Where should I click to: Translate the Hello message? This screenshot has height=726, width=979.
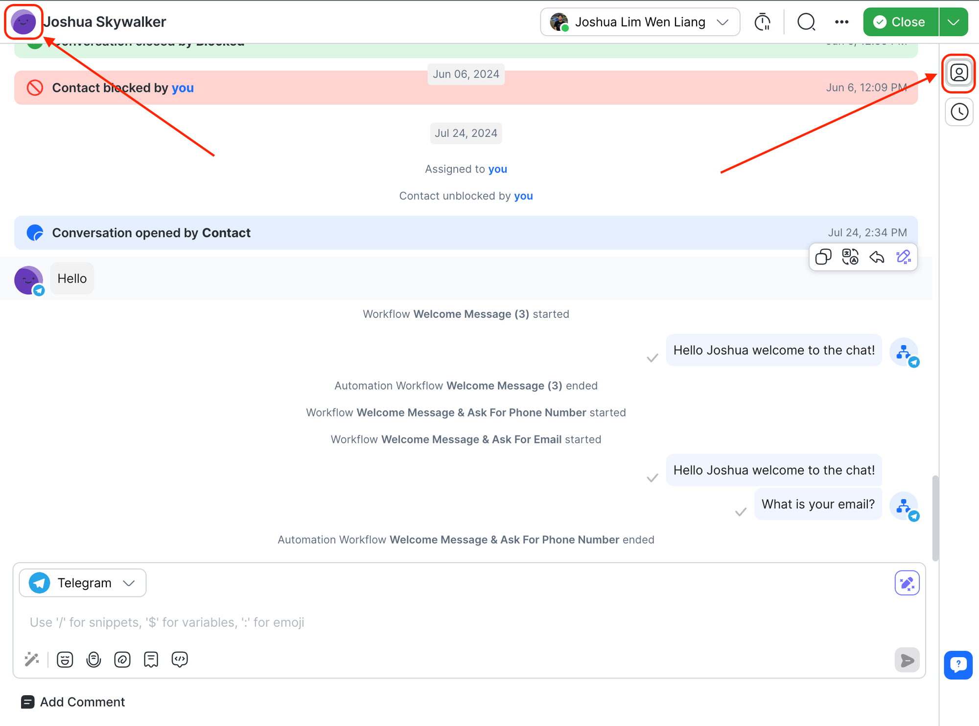[x=850, y=257]
